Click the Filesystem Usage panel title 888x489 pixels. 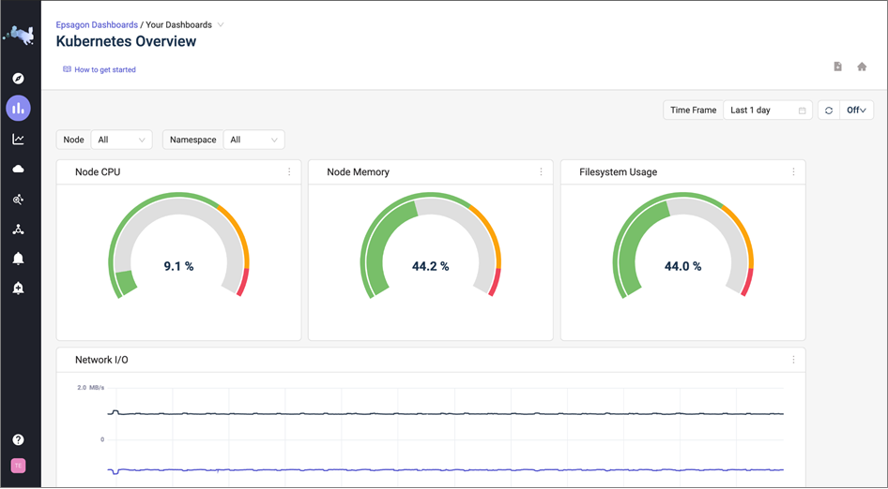click(619, 171)
